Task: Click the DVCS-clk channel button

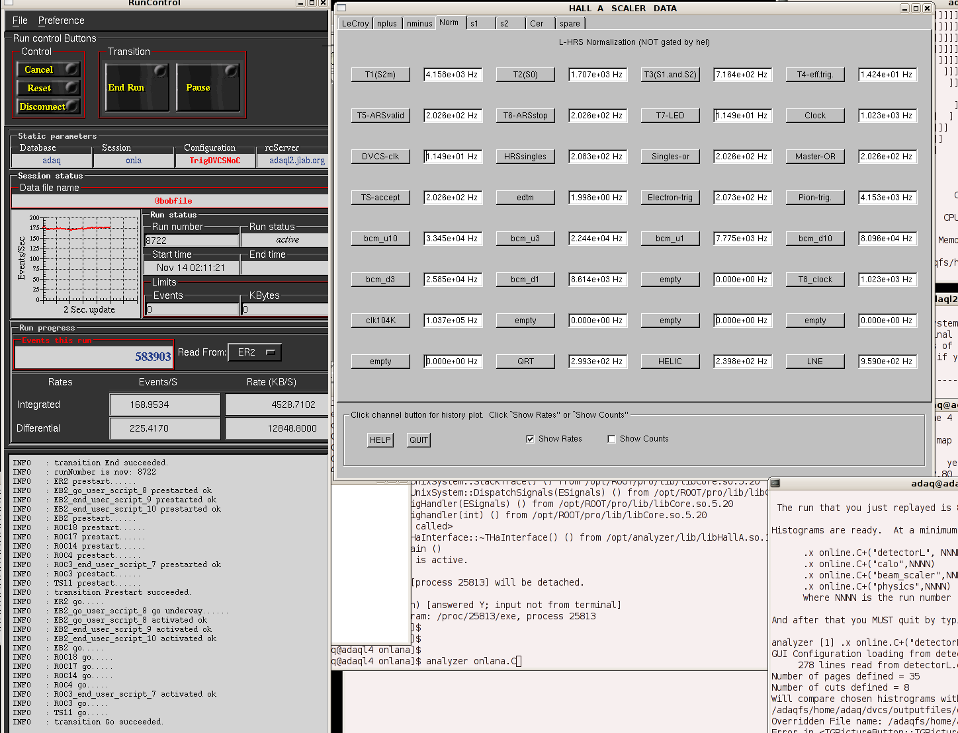Action: 380,157
